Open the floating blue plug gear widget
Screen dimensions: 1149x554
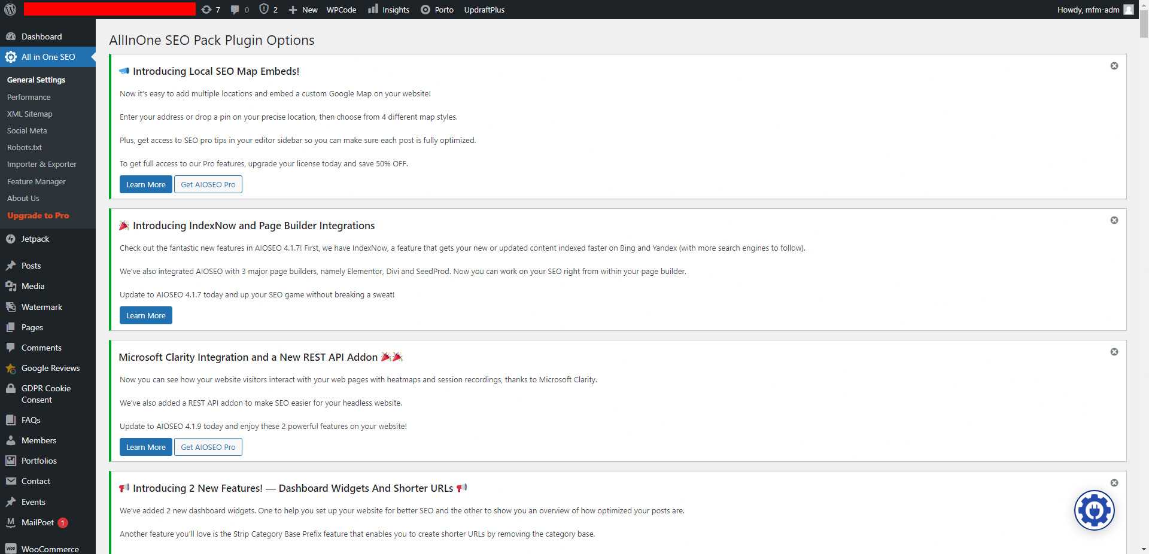1094,510
